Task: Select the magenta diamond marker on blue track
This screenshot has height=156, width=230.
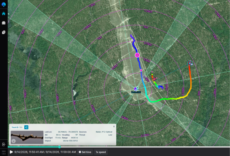Action: click(x=141, y=70)
